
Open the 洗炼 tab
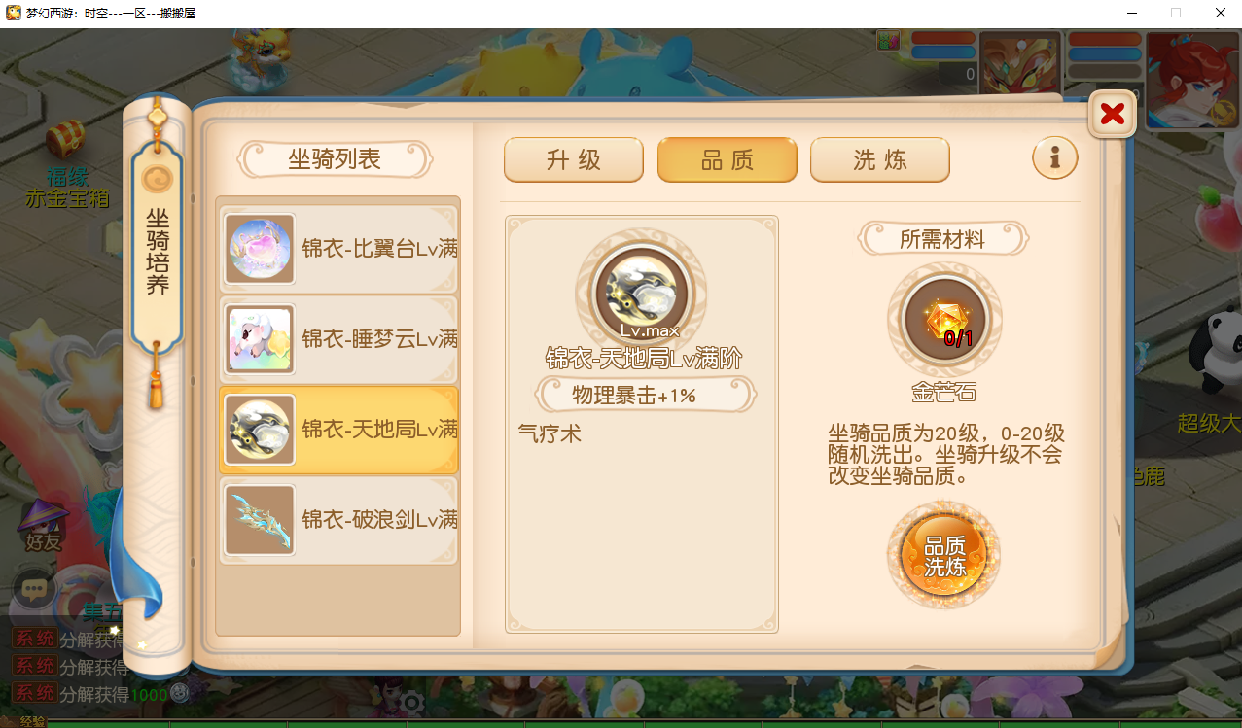[x=880, y=159]
